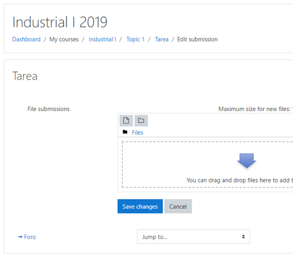Open the Jump to... dropdown
The height and width of the screenshot is (261, 293).
point(194,237)
